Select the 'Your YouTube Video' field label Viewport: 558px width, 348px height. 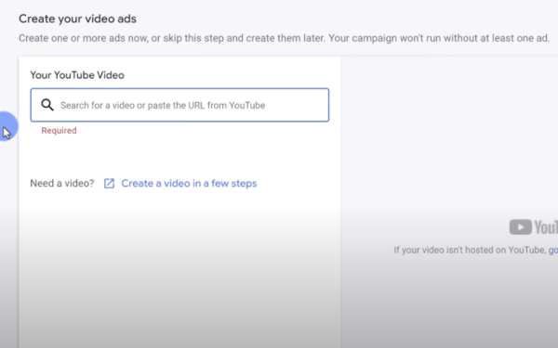(77, 75)
